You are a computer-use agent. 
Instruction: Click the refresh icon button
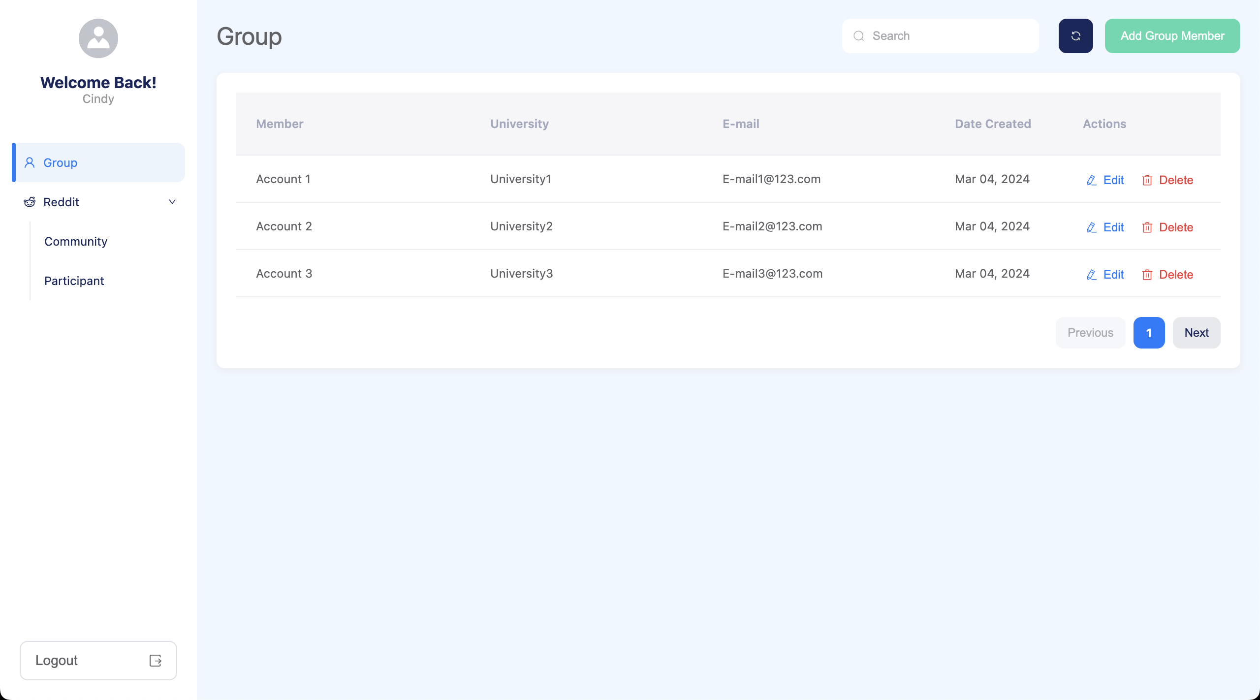(x=1075, y=36)
